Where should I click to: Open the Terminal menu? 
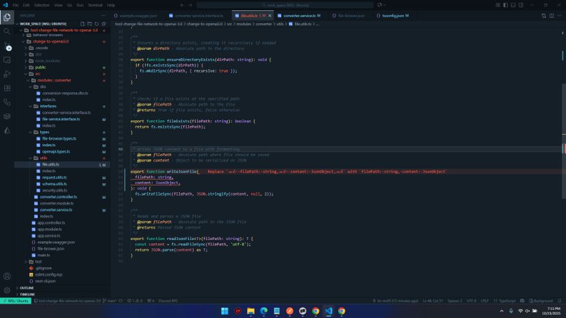[x=95, y=5]
